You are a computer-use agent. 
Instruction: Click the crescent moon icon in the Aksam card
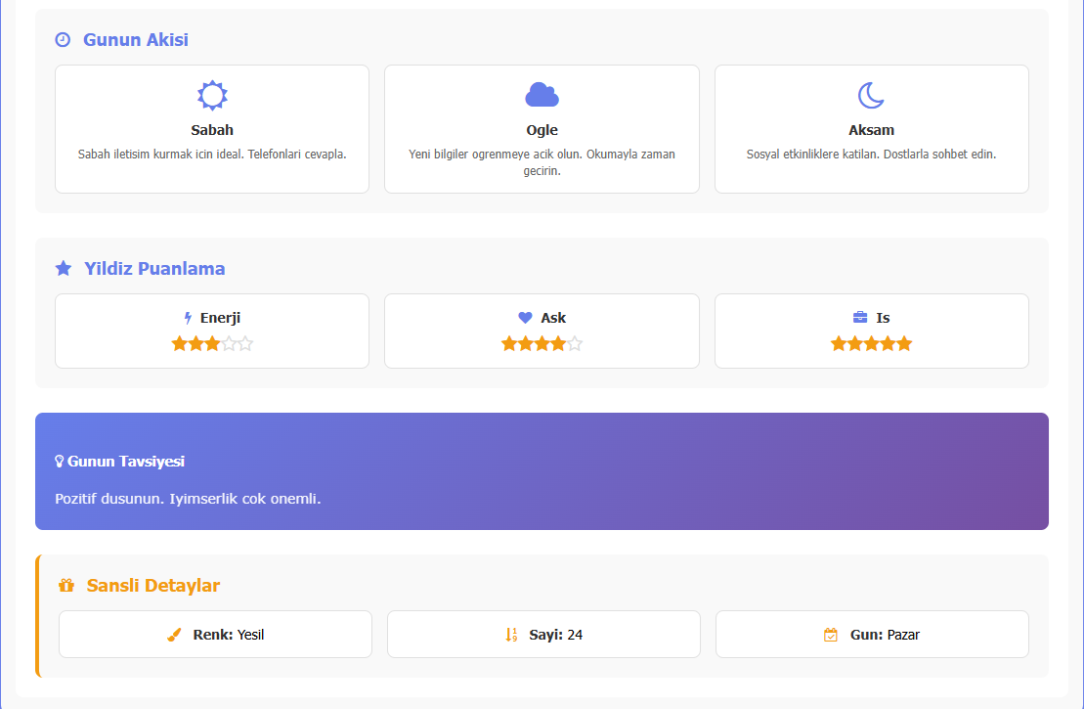pos(871,95)
